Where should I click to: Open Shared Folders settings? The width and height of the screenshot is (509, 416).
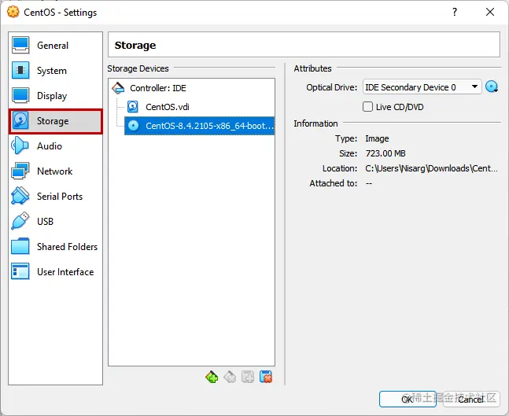(56, 247)
